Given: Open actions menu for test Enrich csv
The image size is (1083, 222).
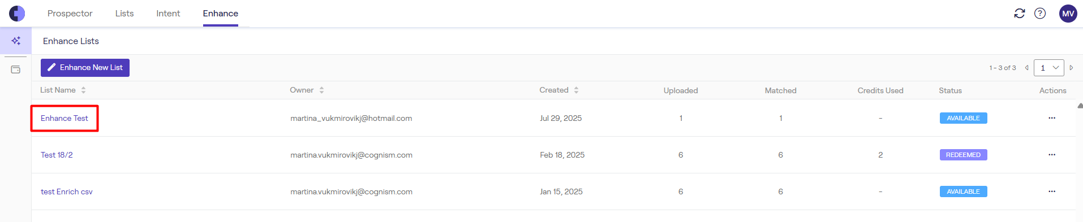Looking at the screenshot, I should pyautogui.click(x=1052, y=191).
